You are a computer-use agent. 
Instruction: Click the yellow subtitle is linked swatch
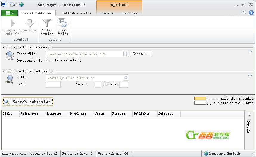coord(200,98)
